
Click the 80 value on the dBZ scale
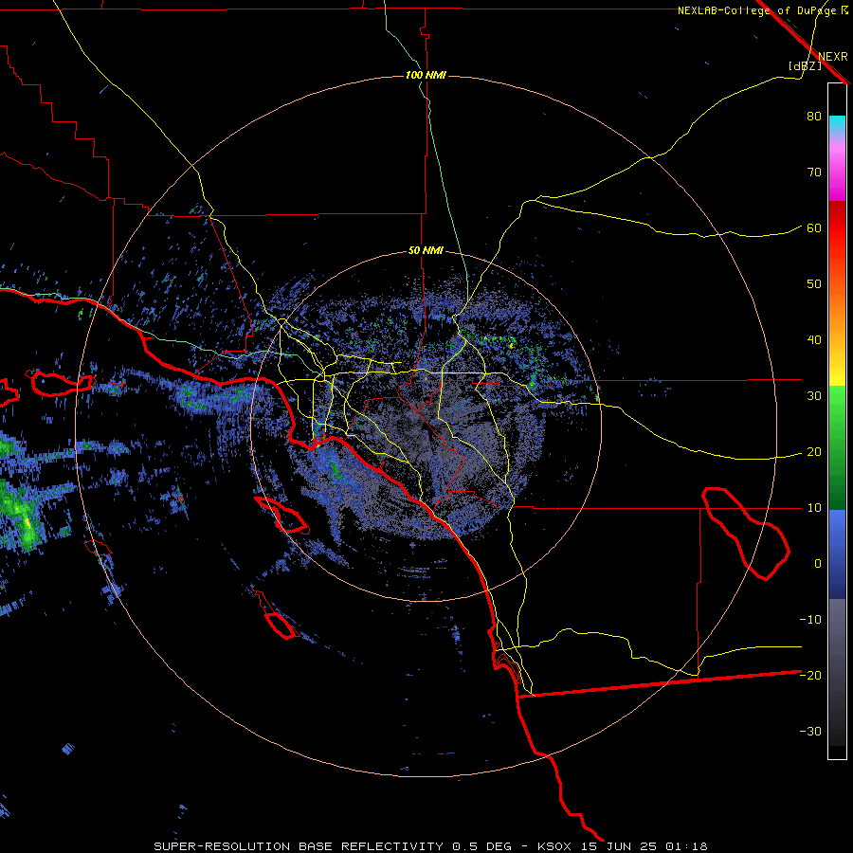(814, 117)
